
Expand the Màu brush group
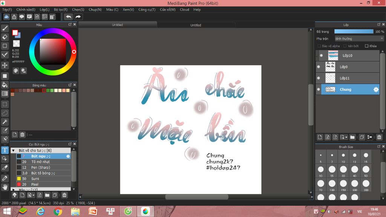[x=13, y=190]
